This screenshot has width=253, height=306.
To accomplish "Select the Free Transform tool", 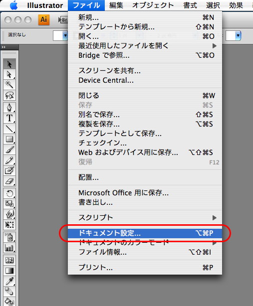I will tap(9, 225).
